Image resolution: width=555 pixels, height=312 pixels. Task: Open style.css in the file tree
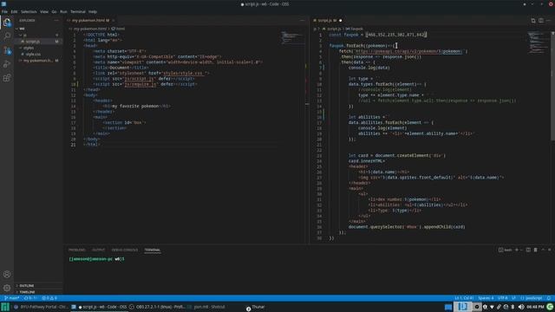[33, 54]
